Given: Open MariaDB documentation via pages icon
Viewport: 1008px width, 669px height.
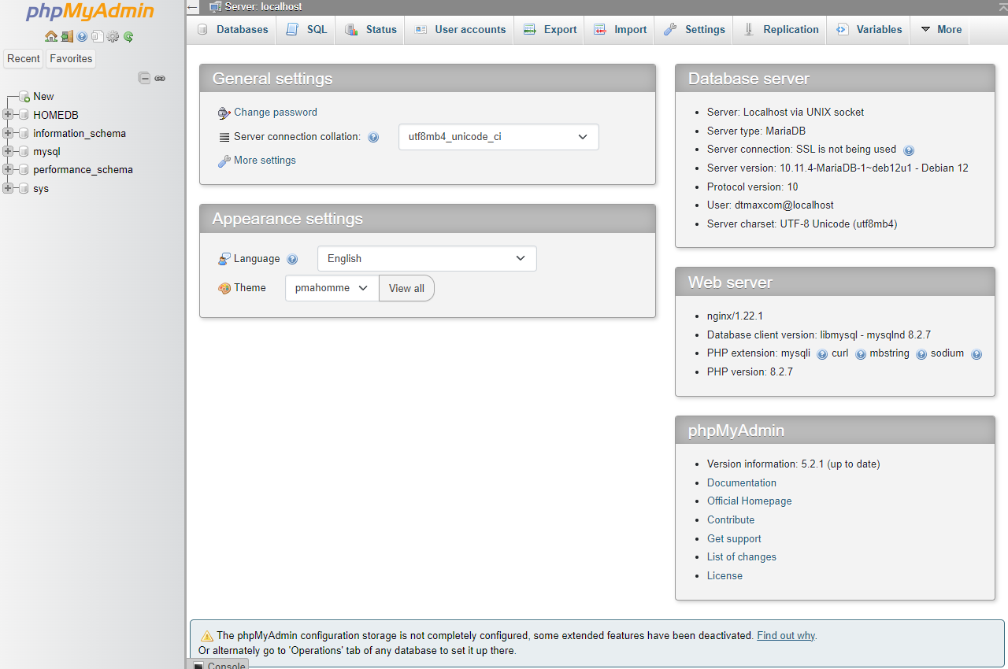Looking at the screenshot, I should [x=97, y=36].
